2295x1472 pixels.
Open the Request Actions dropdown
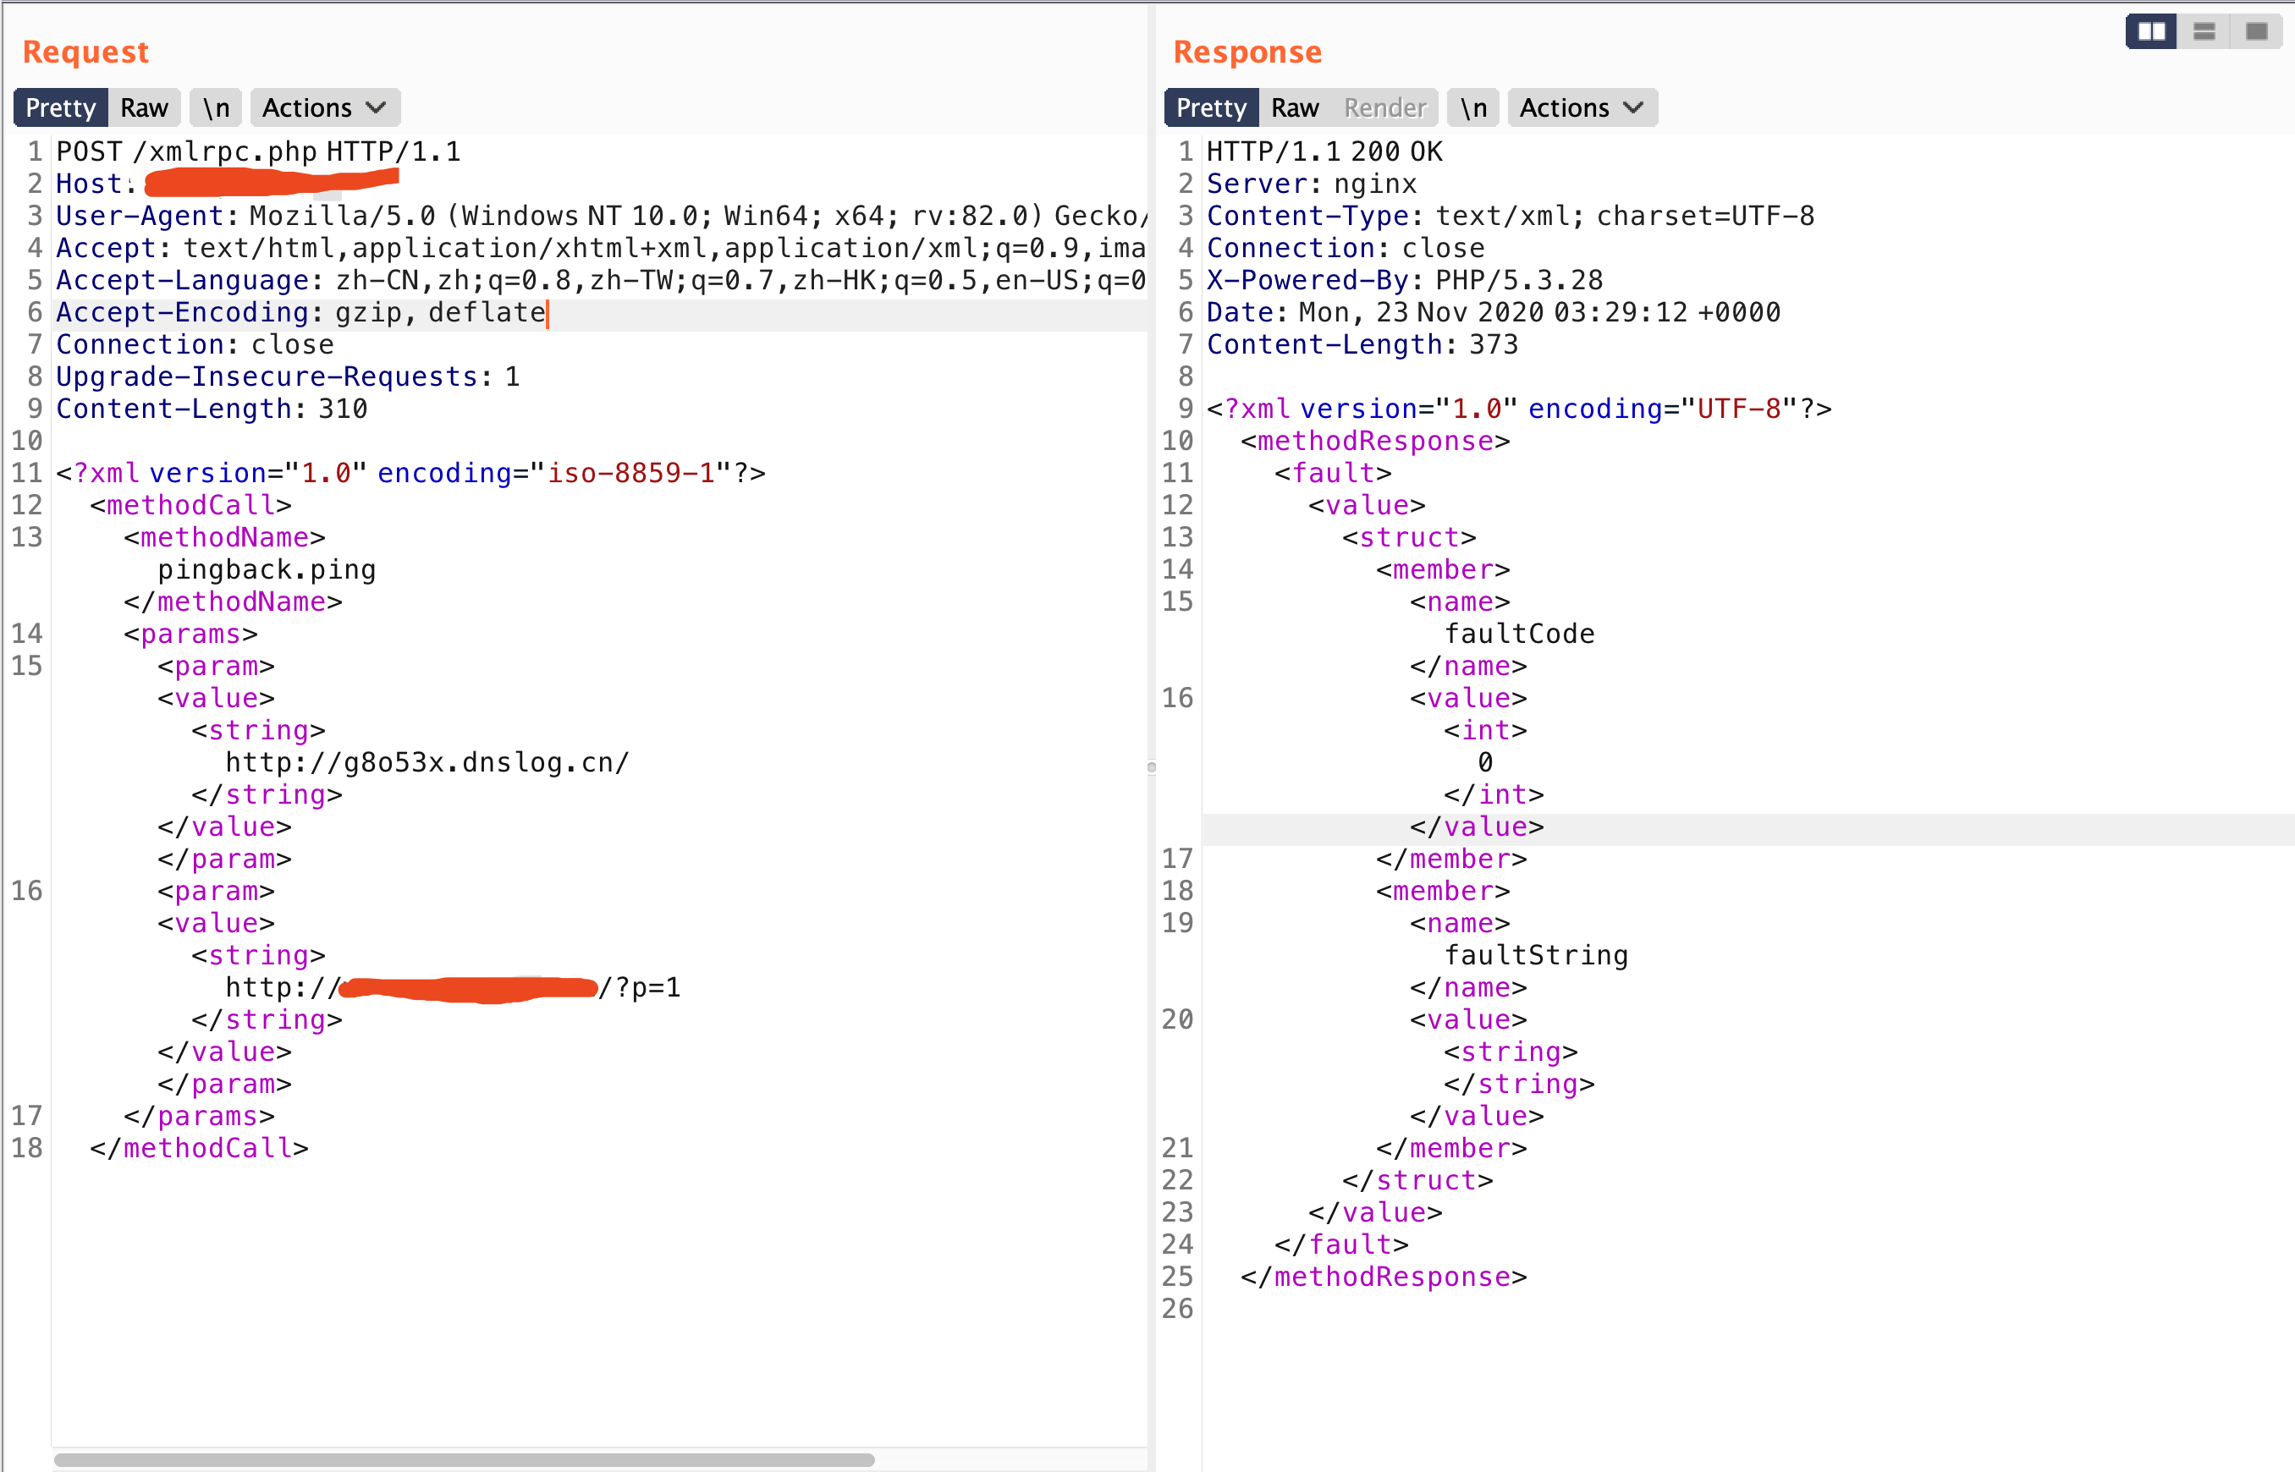(x=324, y=108)
